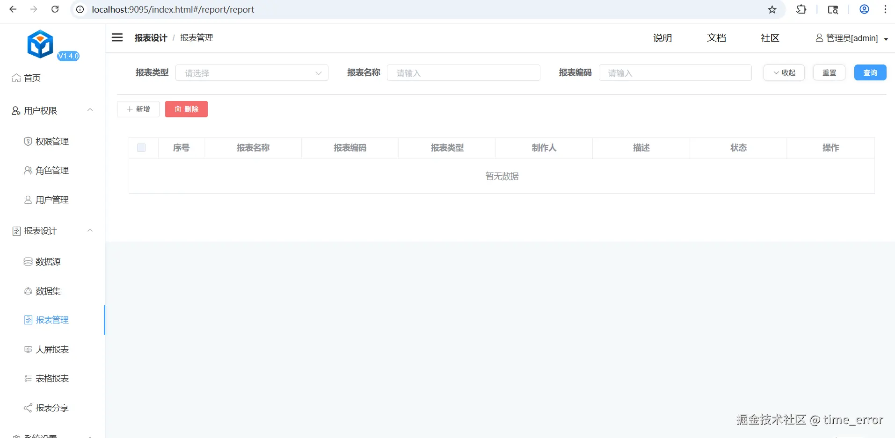Viewport: 895px width, 438px height.
Task: Go to 首页 in the sidebar
Action: tap(27, 78)
